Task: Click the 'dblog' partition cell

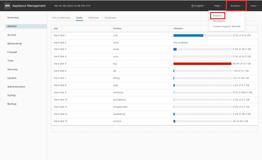Action: tap(116, 78)
